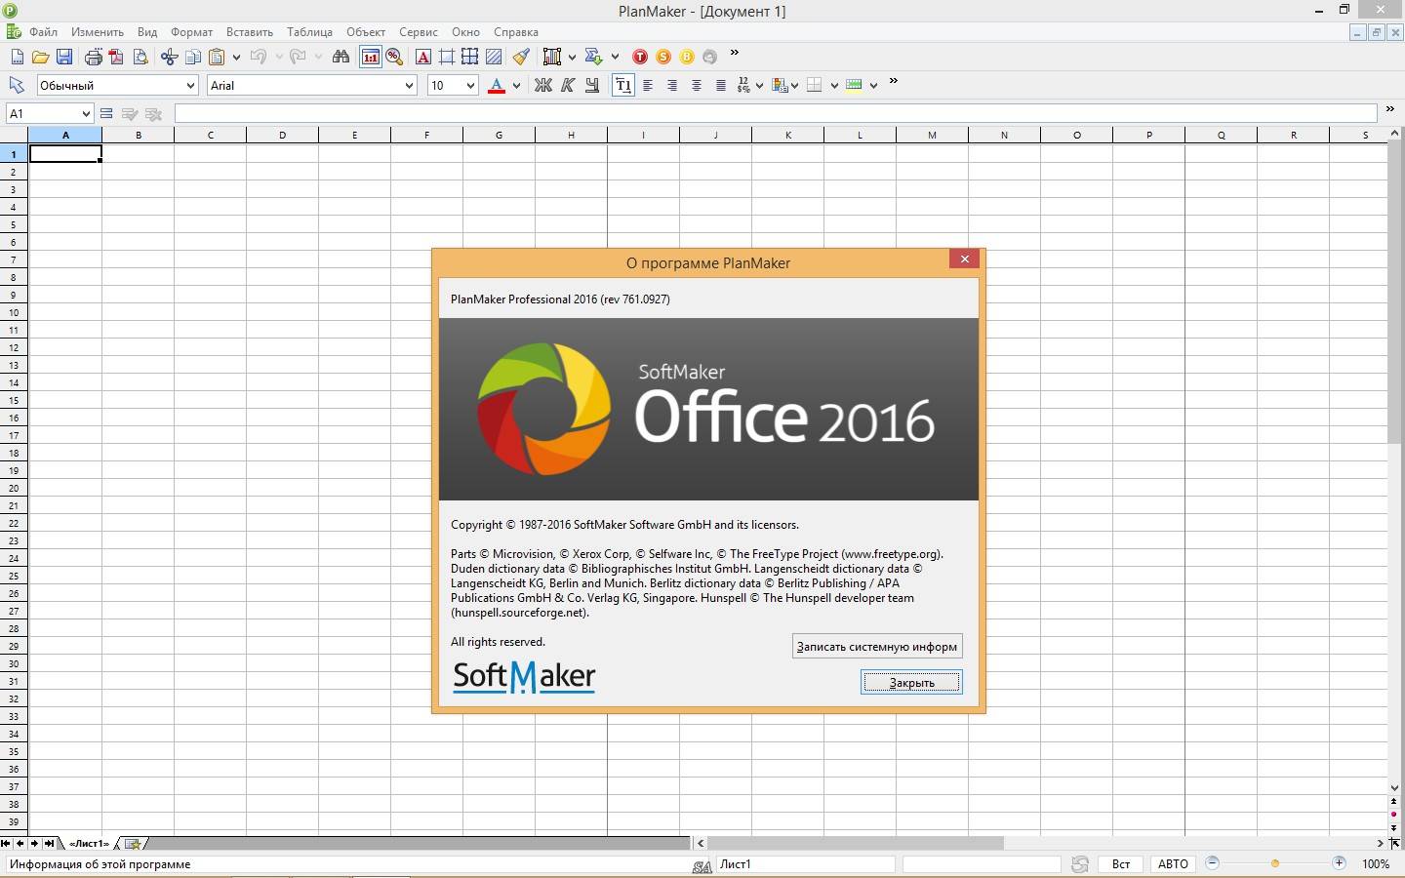Open a file using the folder icon
1405x878 pixels.
[40, 57]
